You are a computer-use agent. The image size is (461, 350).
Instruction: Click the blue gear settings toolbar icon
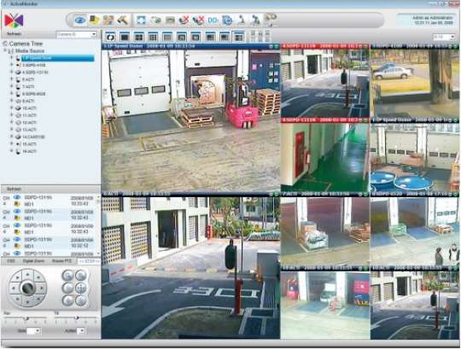click(x=227, y=20)
